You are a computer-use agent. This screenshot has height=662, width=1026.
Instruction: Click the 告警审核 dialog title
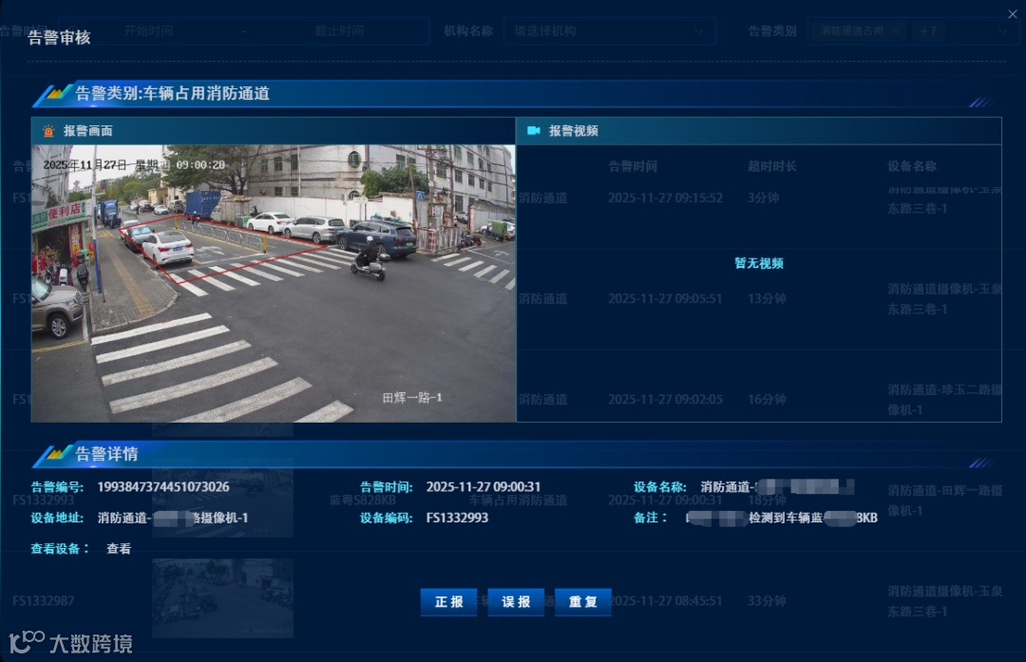click(59, 38)
